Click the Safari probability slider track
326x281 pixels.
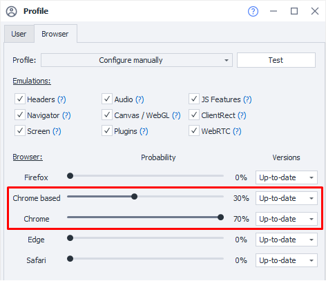pos(146,259)
